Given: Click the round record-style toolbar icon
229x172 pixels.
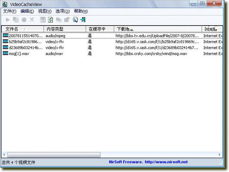Looking at the screenshot, I should click(x=24, y=19).
